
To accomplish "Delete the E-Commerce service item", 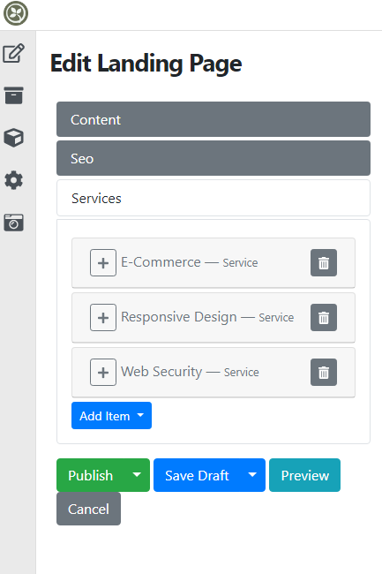I will coord(324,263).
